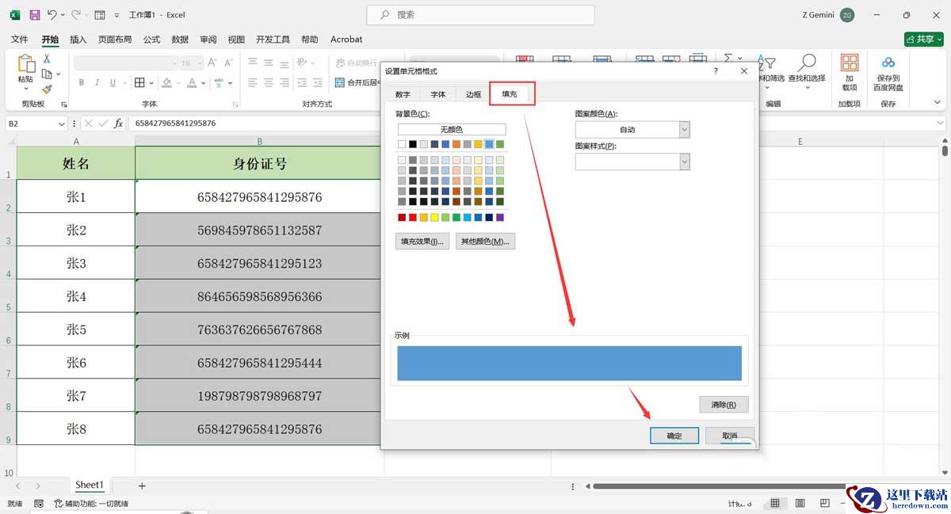Click the Align Left icon
951x514 pixels.
point(252,82)
